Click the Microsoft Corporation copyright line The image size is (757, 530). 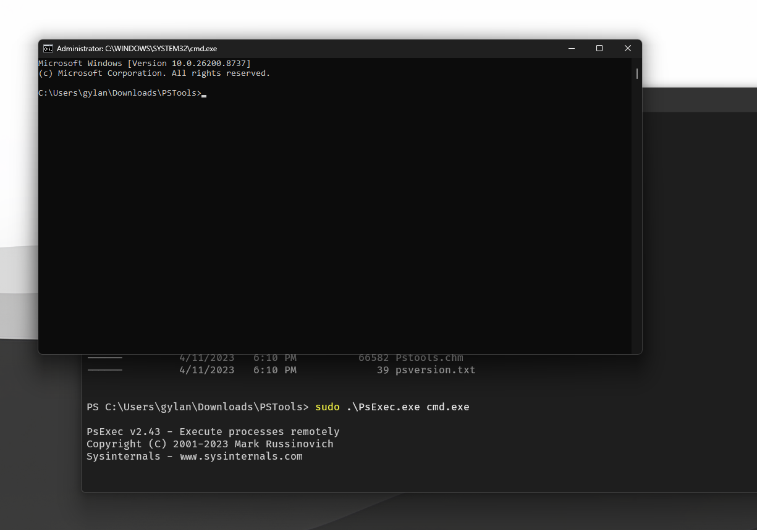[x=154, y=73]
